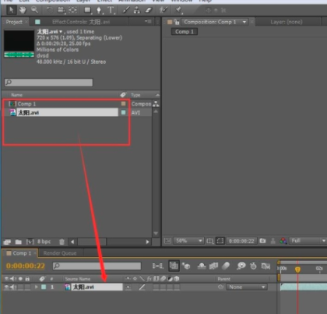Delete selected project item with trash icon

tap(62, 242)
